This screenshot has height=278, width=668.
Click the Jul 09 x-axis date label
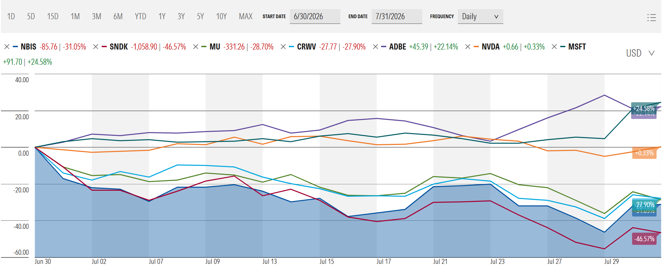[212, 261]
